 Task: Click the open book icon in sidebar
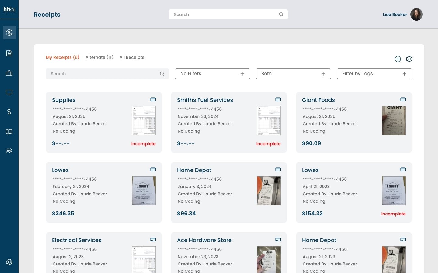click(9, 131)
